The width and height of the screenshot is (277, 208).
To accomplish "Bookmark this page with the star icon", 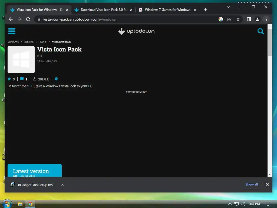I will [238, 19].
